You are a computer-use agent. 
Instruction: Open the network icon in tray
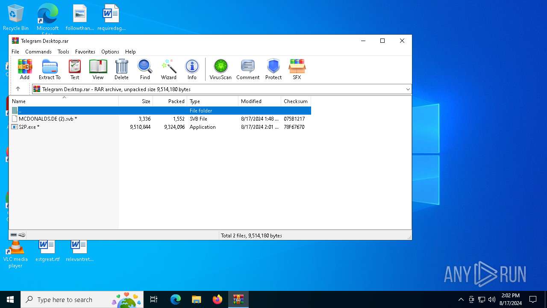pos(482,299)
